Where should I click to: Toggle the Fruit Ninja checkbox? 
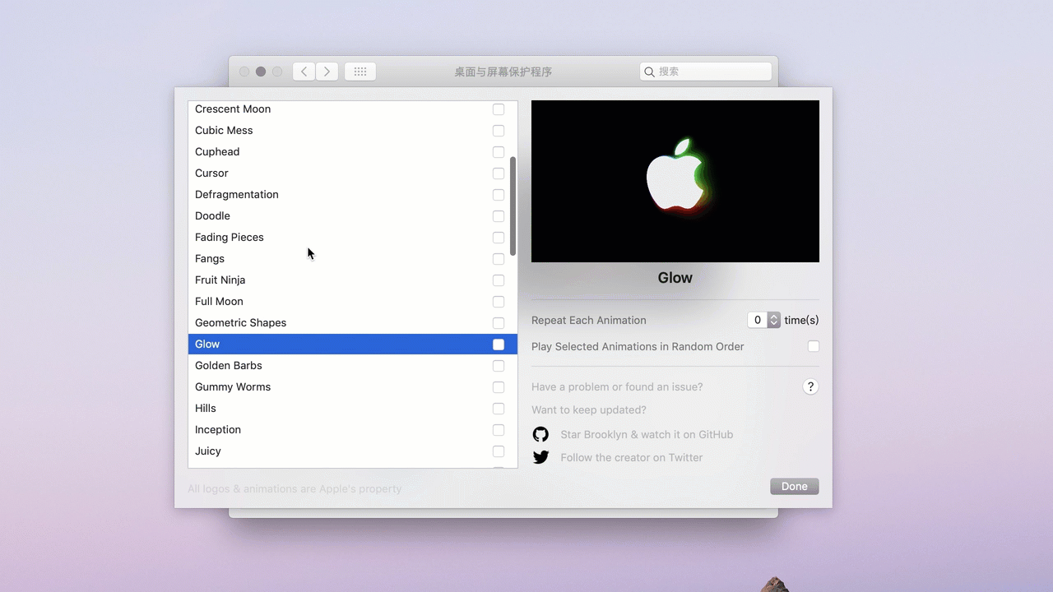[499, 280]
